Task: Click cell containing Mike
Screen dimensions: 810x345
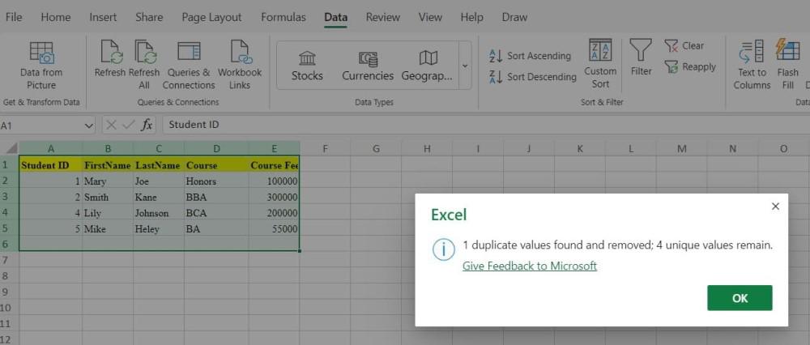Action: click(x=108, y=229)
